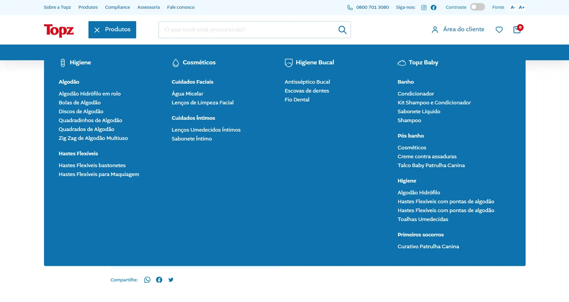Click the Higiene category icon
Viewport: 569px width, 302px height.
[x=63, y=63]
